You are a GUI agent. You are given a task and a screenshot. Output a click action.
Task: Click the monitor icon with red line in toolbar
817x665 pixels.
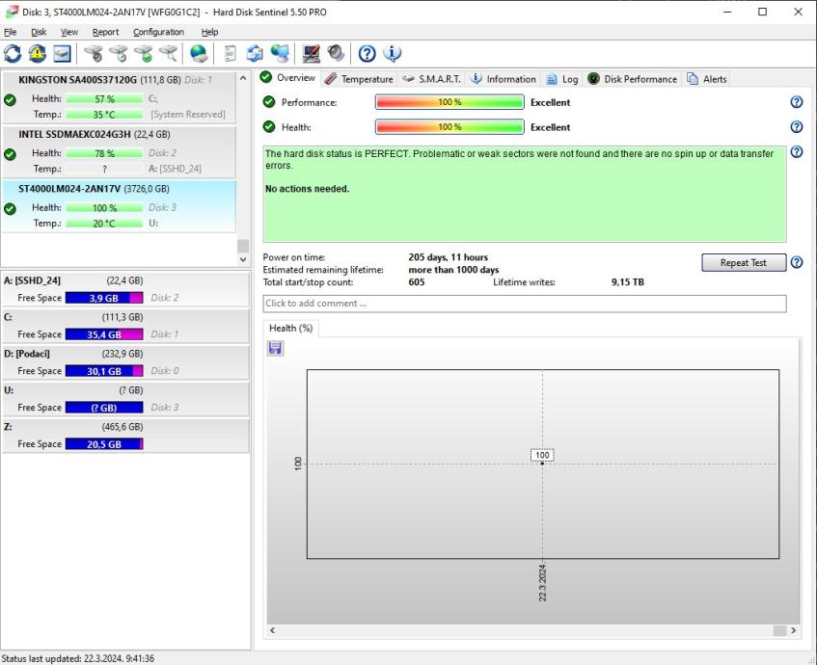click(x=312, y=53)
